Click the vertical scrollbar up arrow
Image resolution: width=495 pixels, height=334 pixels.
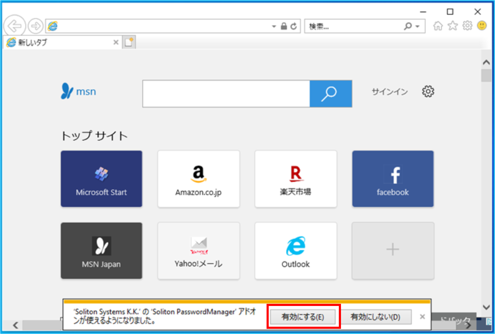click(x=486, y=62)
